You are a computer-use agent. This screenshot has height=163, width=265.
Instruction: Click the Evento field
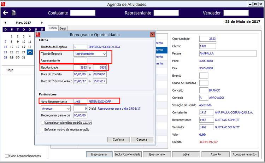pyautogui.click(x=204, y=76)
